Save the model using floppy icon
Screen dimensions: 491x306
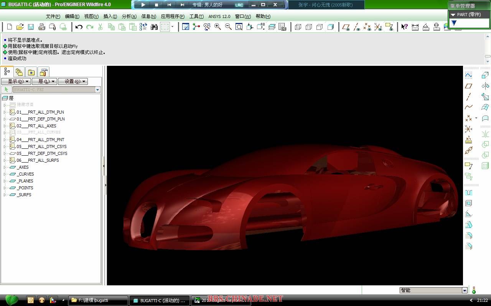coord(31,27)
